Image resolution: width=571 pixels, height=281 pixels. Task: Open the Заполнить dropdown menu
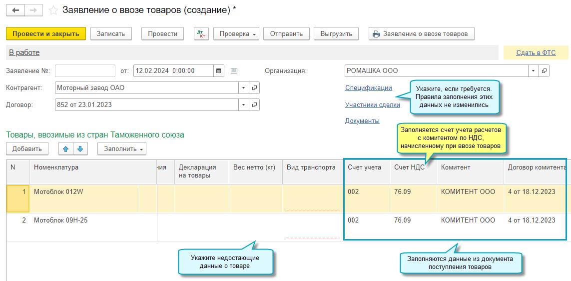[121, 148]
